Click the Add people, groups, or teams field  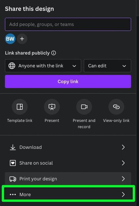(68, 24)
